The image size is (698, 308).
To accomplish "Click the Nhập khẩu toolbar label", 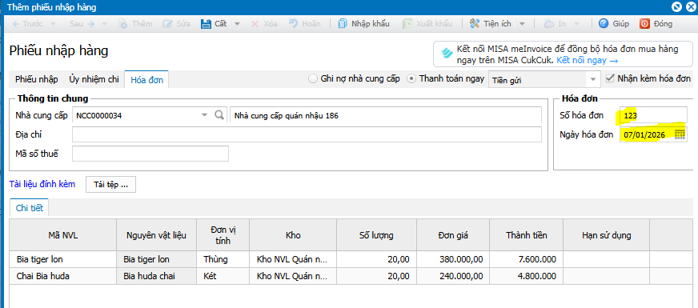I will pyautogui.click(x=371, y=24).
